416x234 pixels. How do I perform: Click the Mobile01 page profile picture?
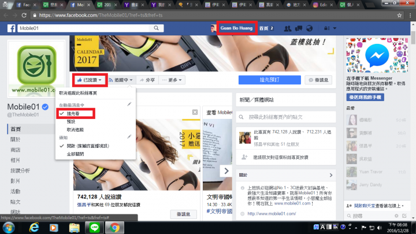36,69
